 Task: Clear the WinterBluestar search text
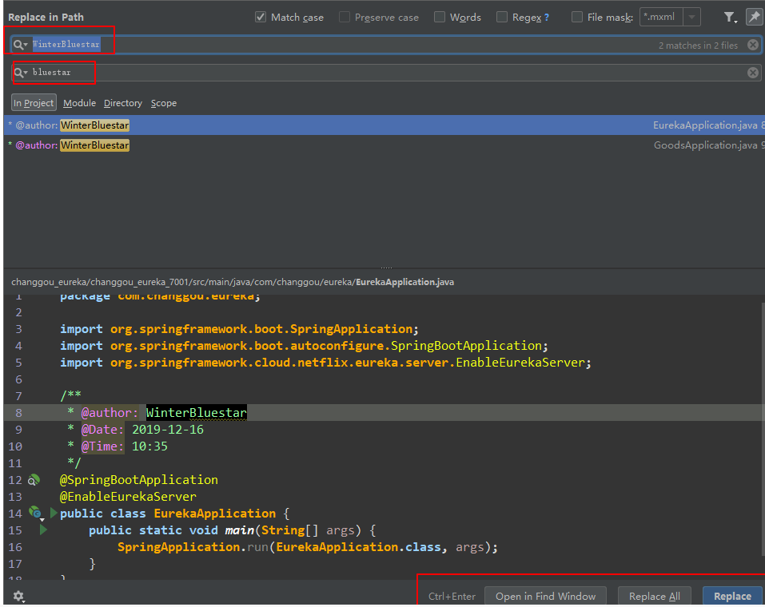coord(752,45)
